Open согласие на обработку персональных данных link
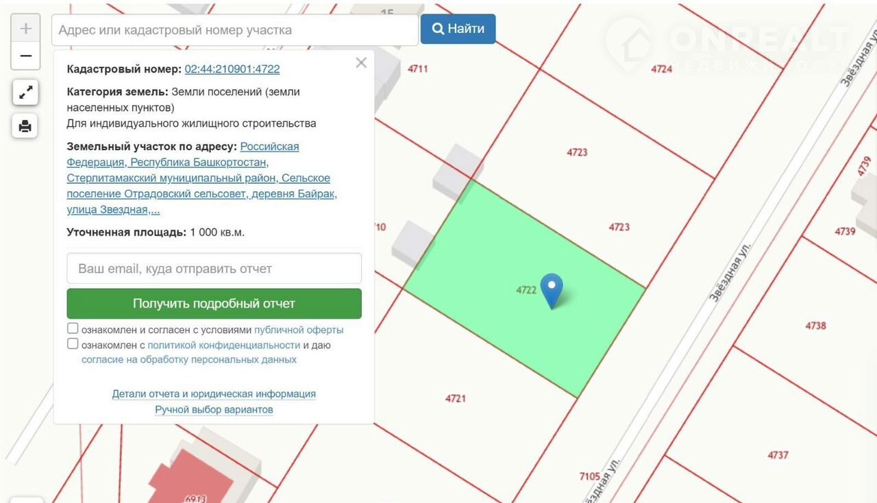 (x=189, y=360)
